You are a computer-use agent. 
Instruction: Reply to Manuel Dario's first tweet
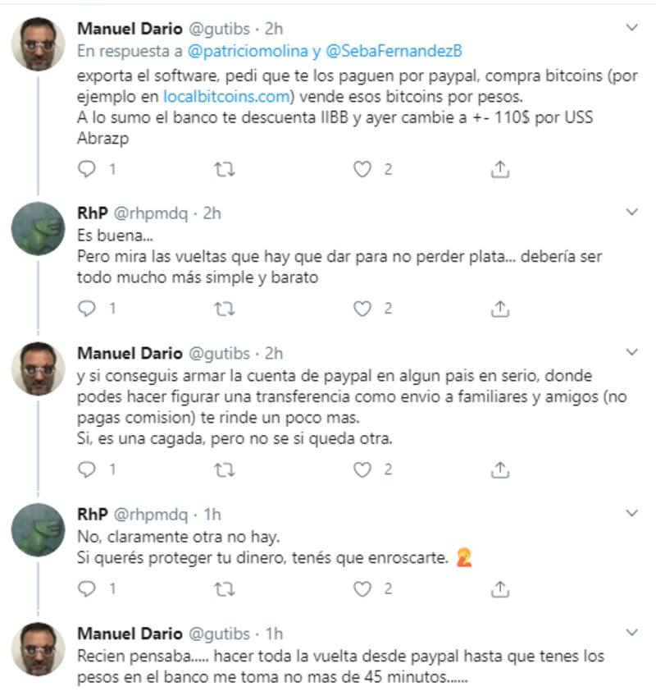point(87,169)
